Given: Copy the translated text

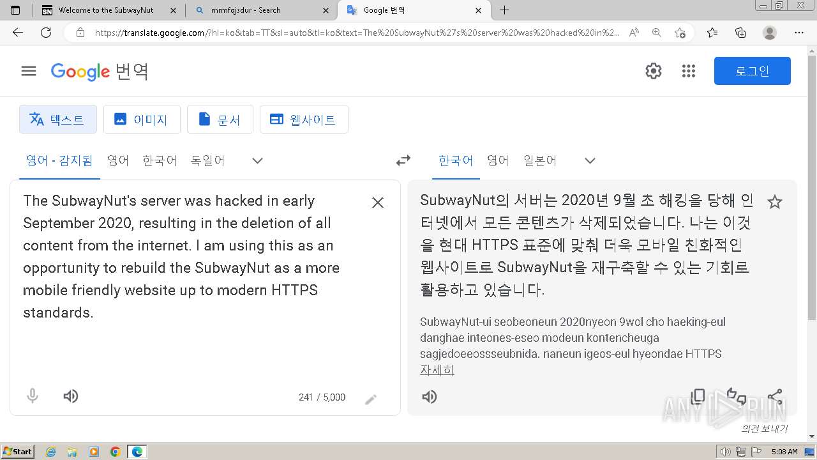Looking at the screenshot, I should tap(698, 397).
